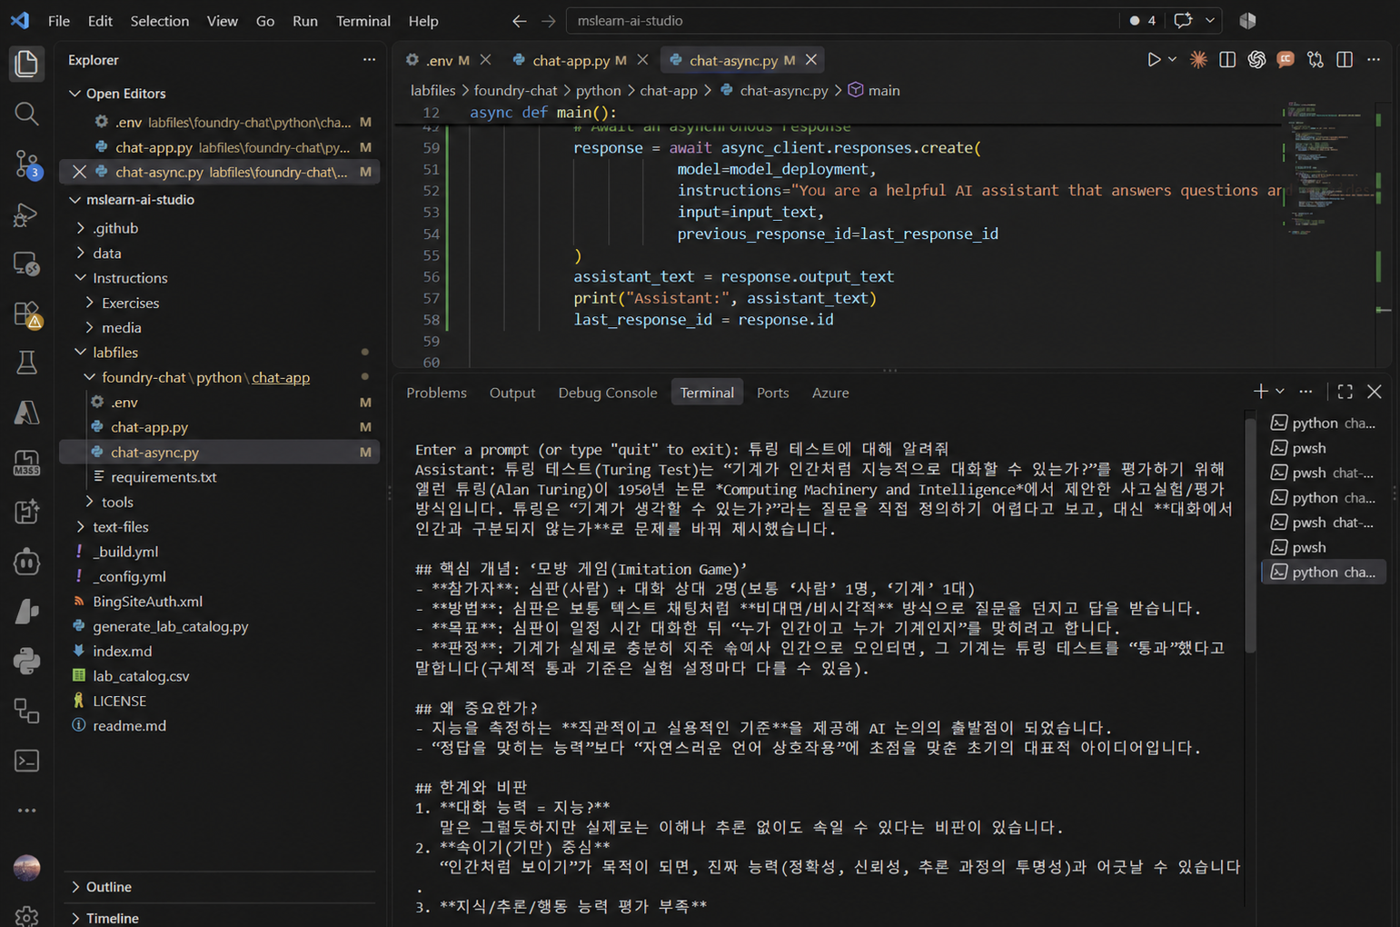Switch to the chat-app.py editor tab
1400x927 pixels.
(x=571, y=60)
